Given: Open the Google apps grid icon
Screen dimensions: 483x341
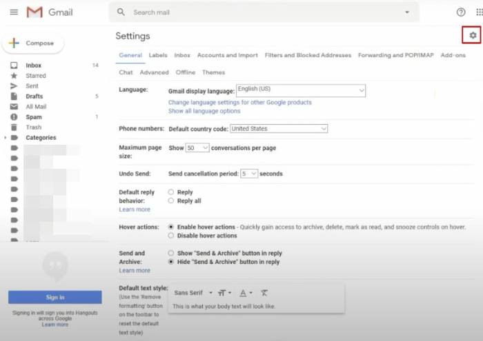Looking at the screenshot, I should 480,12.
